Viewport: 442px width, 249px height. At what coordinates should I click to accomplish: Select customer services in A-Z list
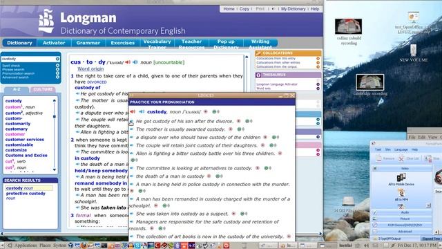pos(25,140)
